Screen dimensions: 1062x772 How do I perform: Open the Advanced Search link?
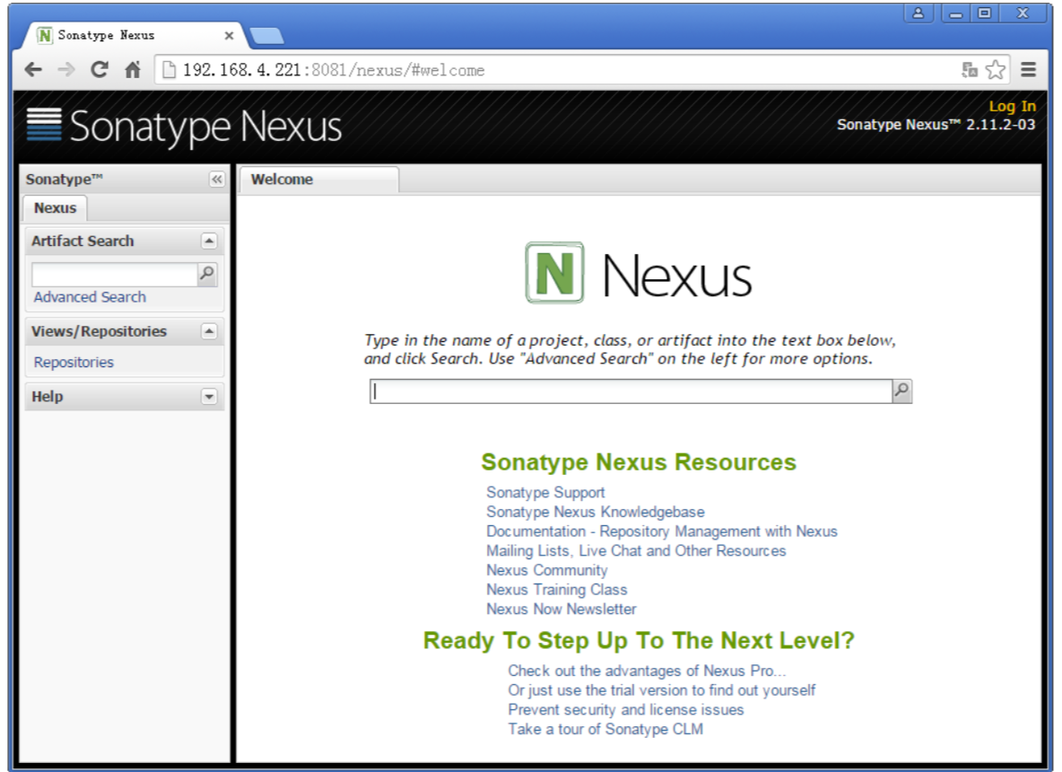click(x=90, y=297)
